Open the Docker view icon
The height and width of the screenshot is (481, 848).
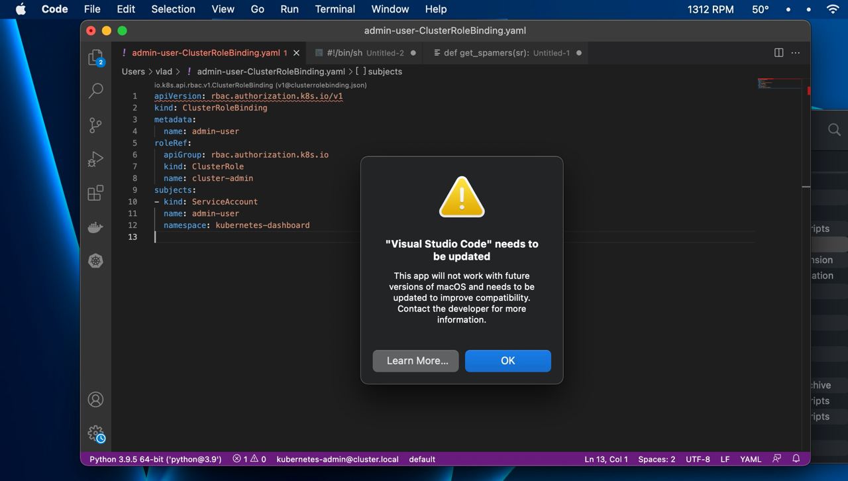[96, 227]
